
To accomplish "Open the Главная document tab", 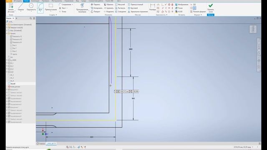I will click(x=41, y=143).
